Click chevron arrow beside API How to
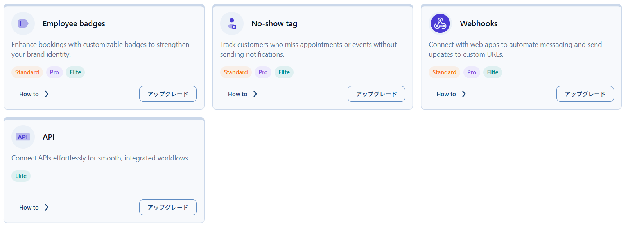The height and width of the screenshot is (228, 628). coord(47,207)
